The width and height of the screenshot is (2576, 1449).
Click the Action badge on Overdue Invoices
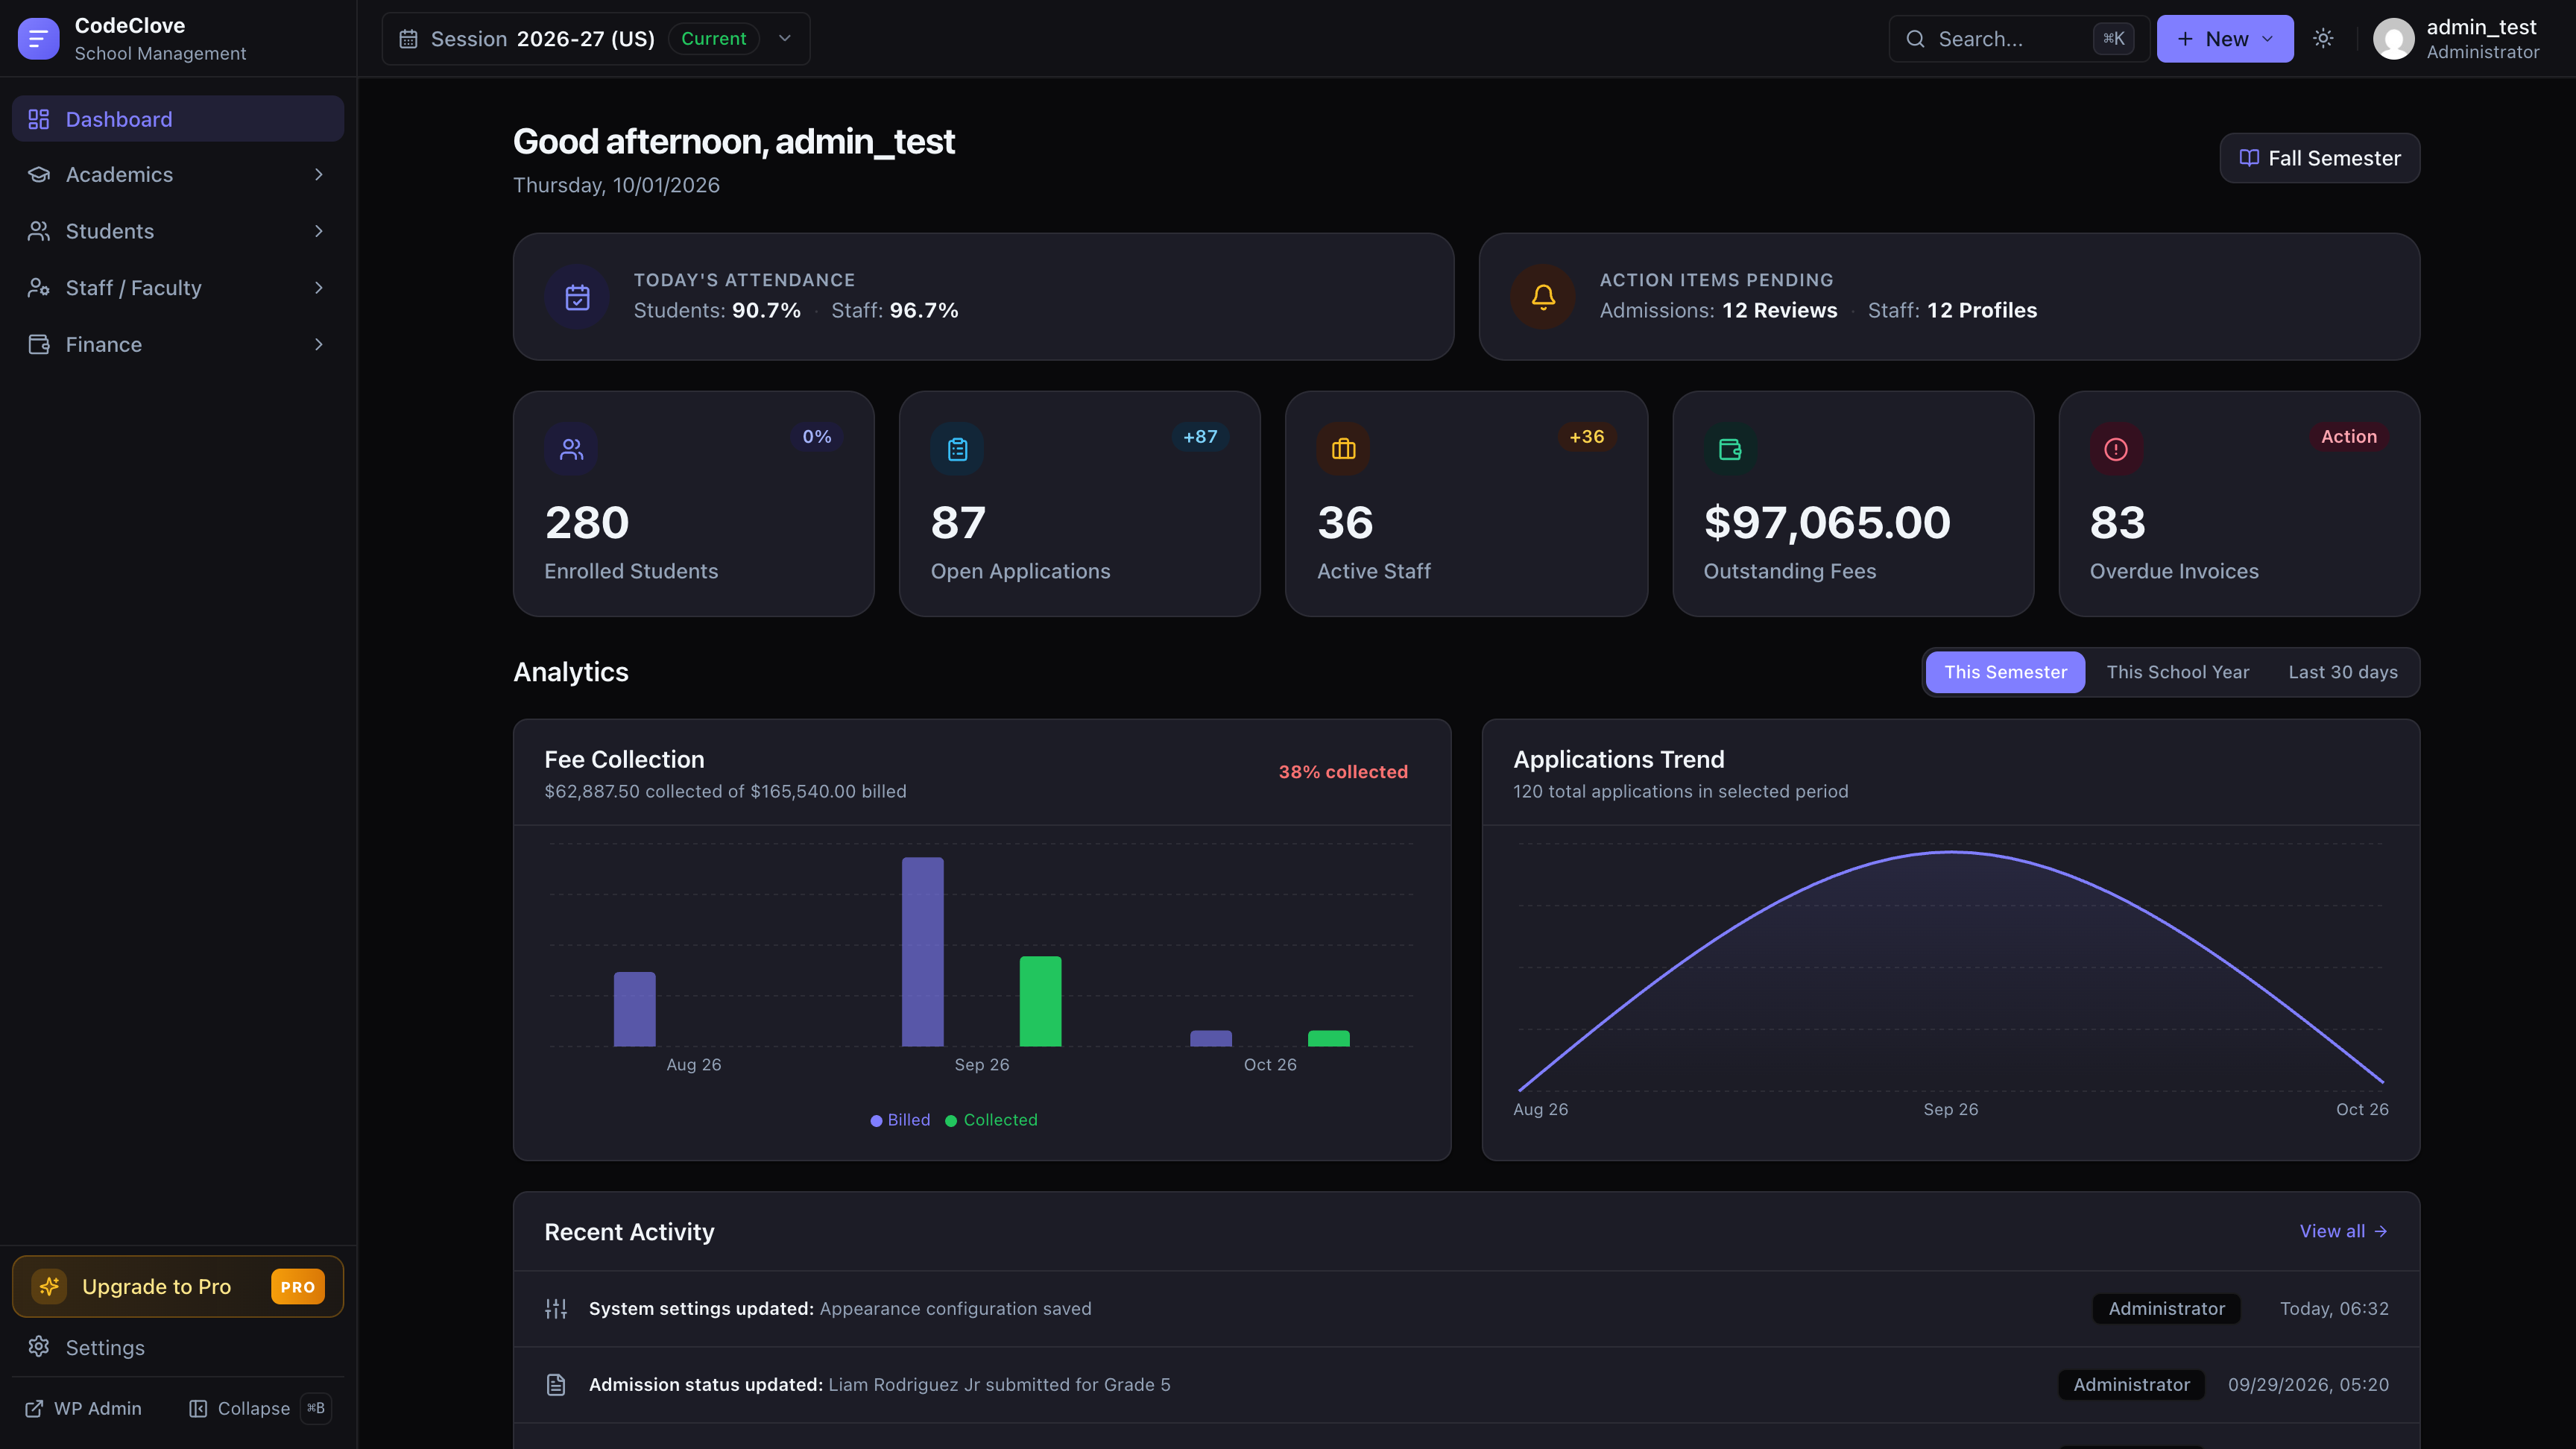pyautogui.click(x=2348, y=436)
